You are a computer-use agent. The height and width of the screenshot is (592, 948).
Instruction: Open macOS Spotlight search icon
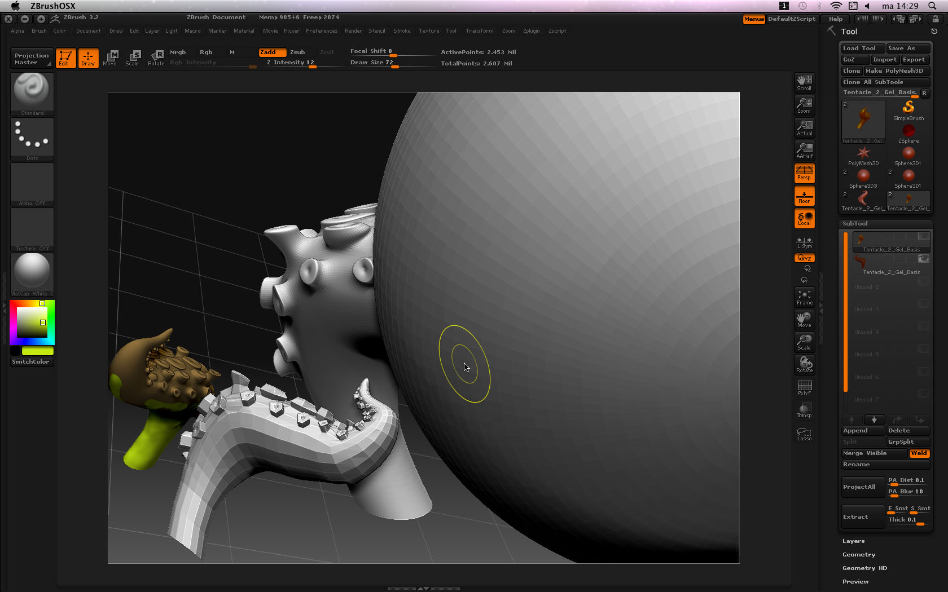click(x=932, y=6)
